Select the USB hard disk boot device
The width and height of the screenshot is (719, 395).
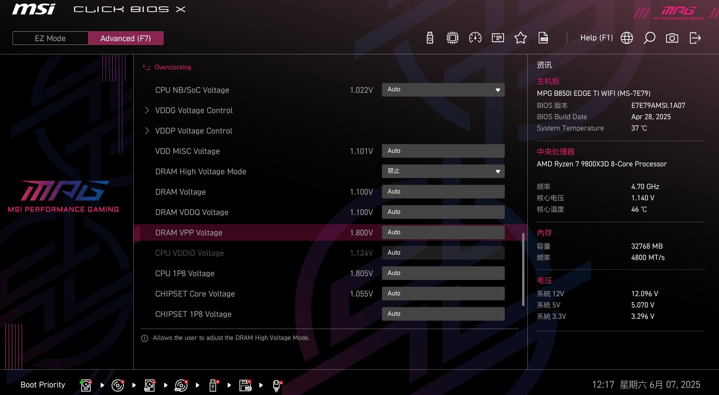150,385
